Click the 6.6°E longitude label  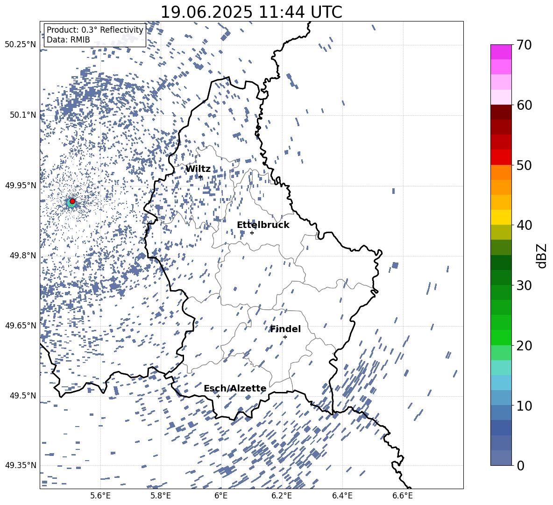[x=403, y=496]
